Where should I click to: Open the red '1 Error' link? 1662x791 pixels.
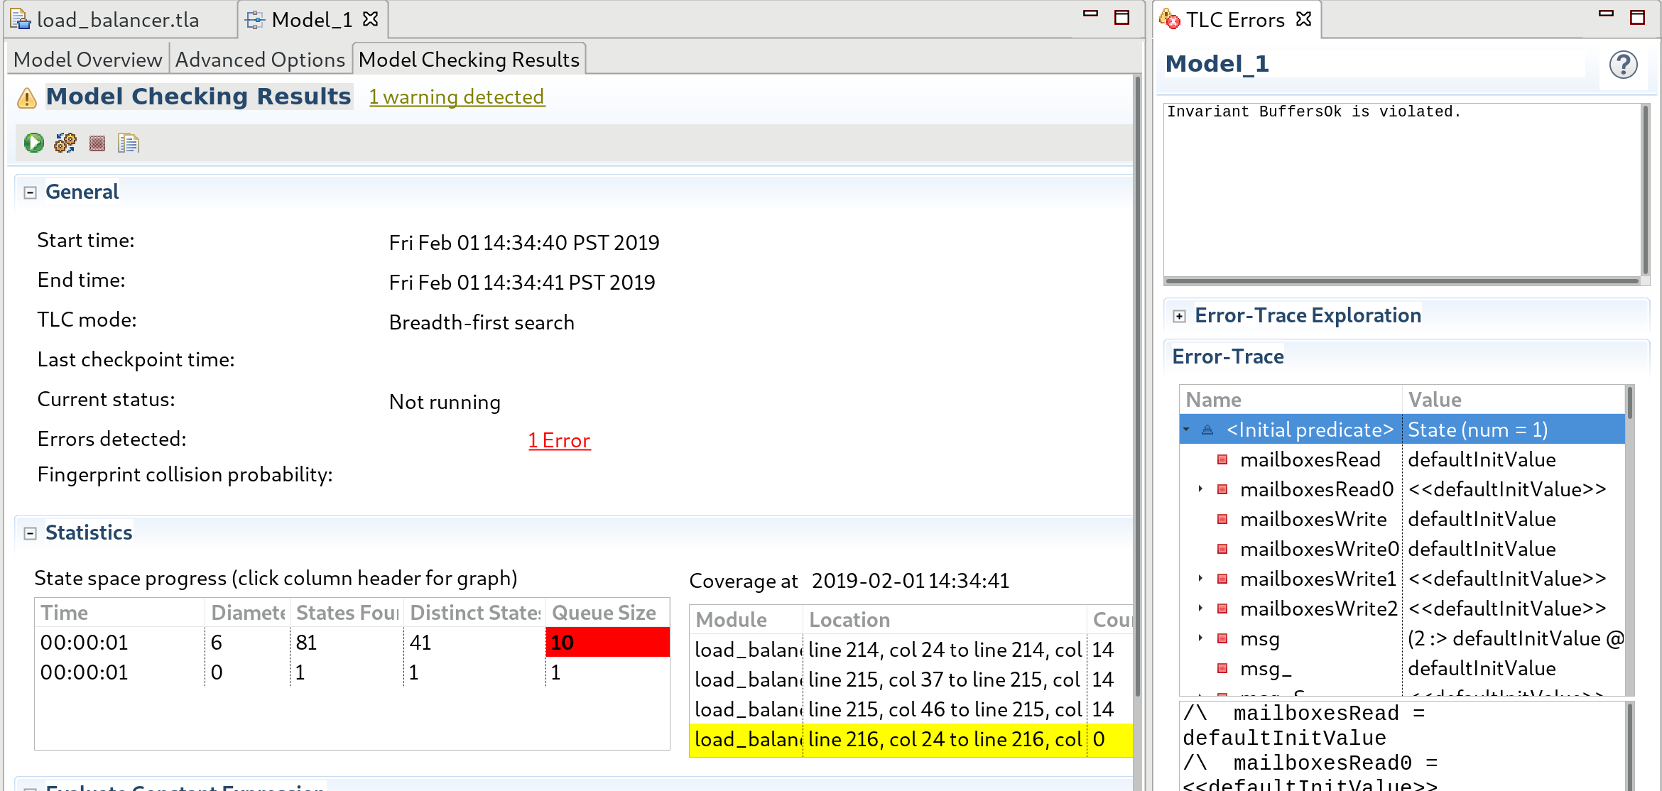[x=559, y=441]
